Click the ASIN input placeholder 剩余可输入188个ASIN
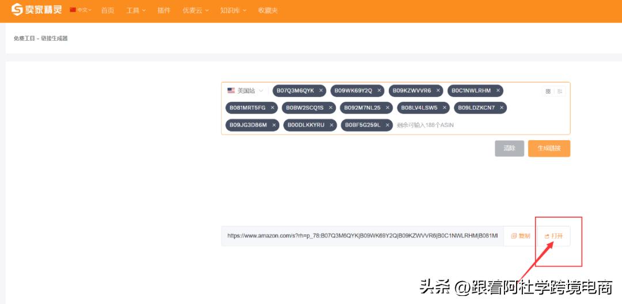The image size is (622, 304). 425,125
